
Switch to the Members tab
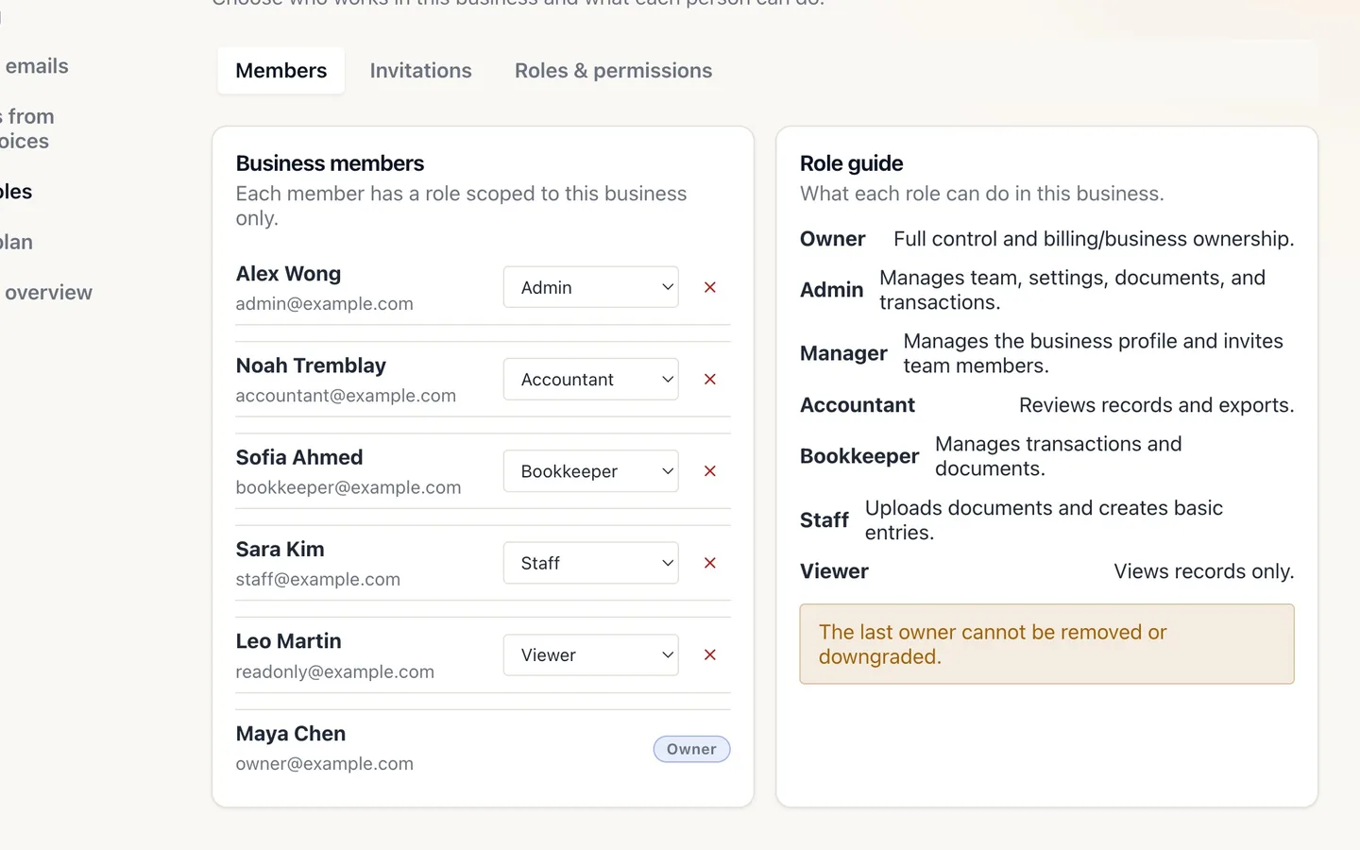pyautogui.click(x=281, y=71)
